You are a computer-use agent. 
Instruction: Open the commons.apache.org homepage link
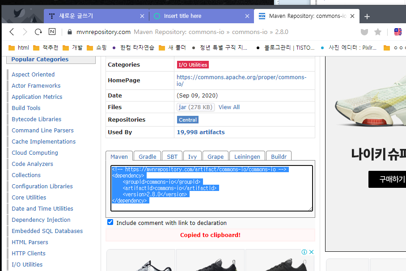pos(241,80)
